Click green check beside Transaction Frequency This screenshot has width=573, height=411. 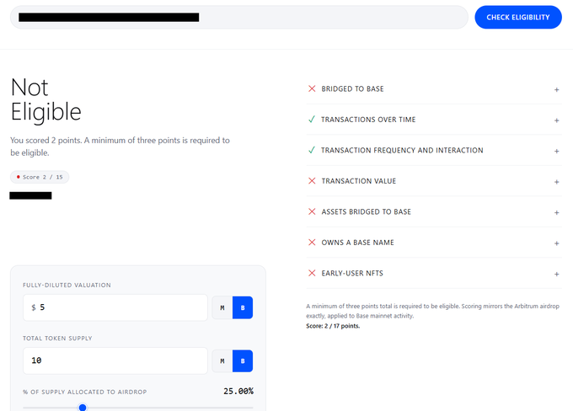click(x=312, y=150)
